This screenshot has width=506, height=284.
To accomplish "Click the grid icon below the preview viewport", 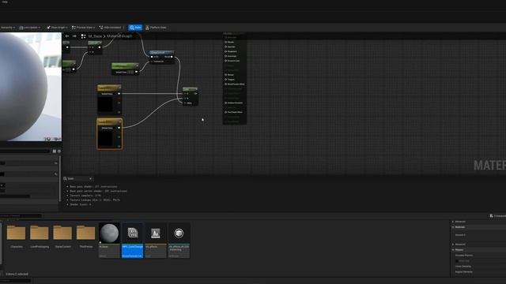I will [55, 151].
